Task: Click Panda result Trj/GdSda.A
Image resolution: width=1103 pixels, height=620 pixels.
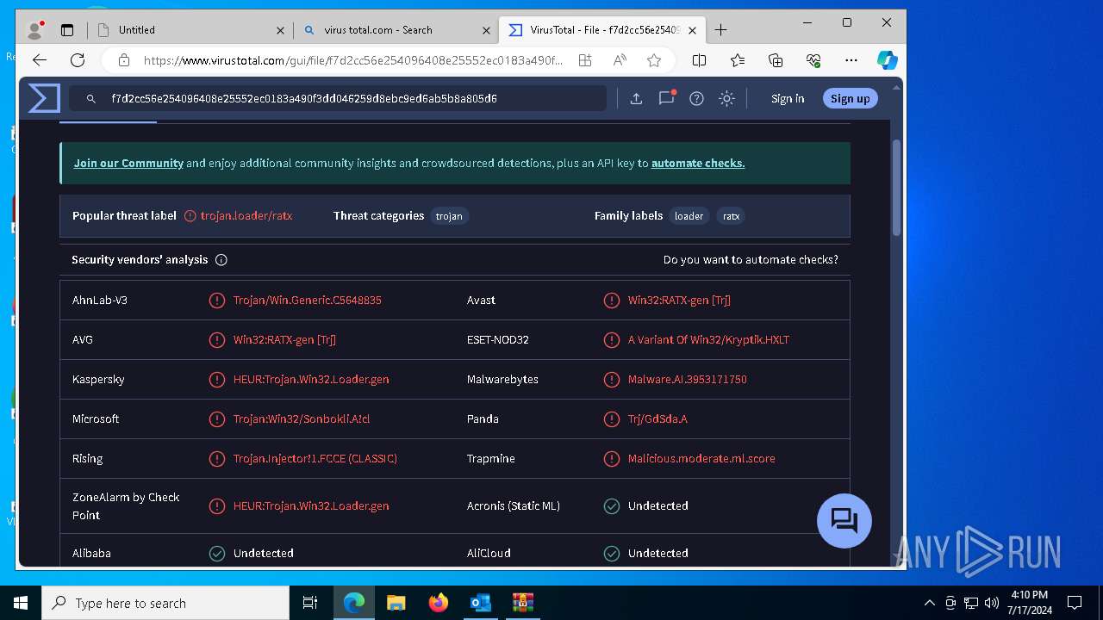Action: pos(657,419)
